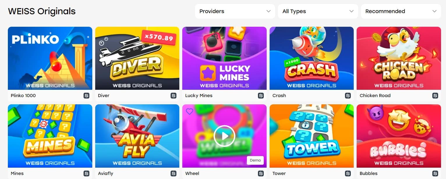Image resolution: width=446 pixels, height=179 pixels.
Task: Open the All Types filter dropdown
Action: [x=318, y=11]
